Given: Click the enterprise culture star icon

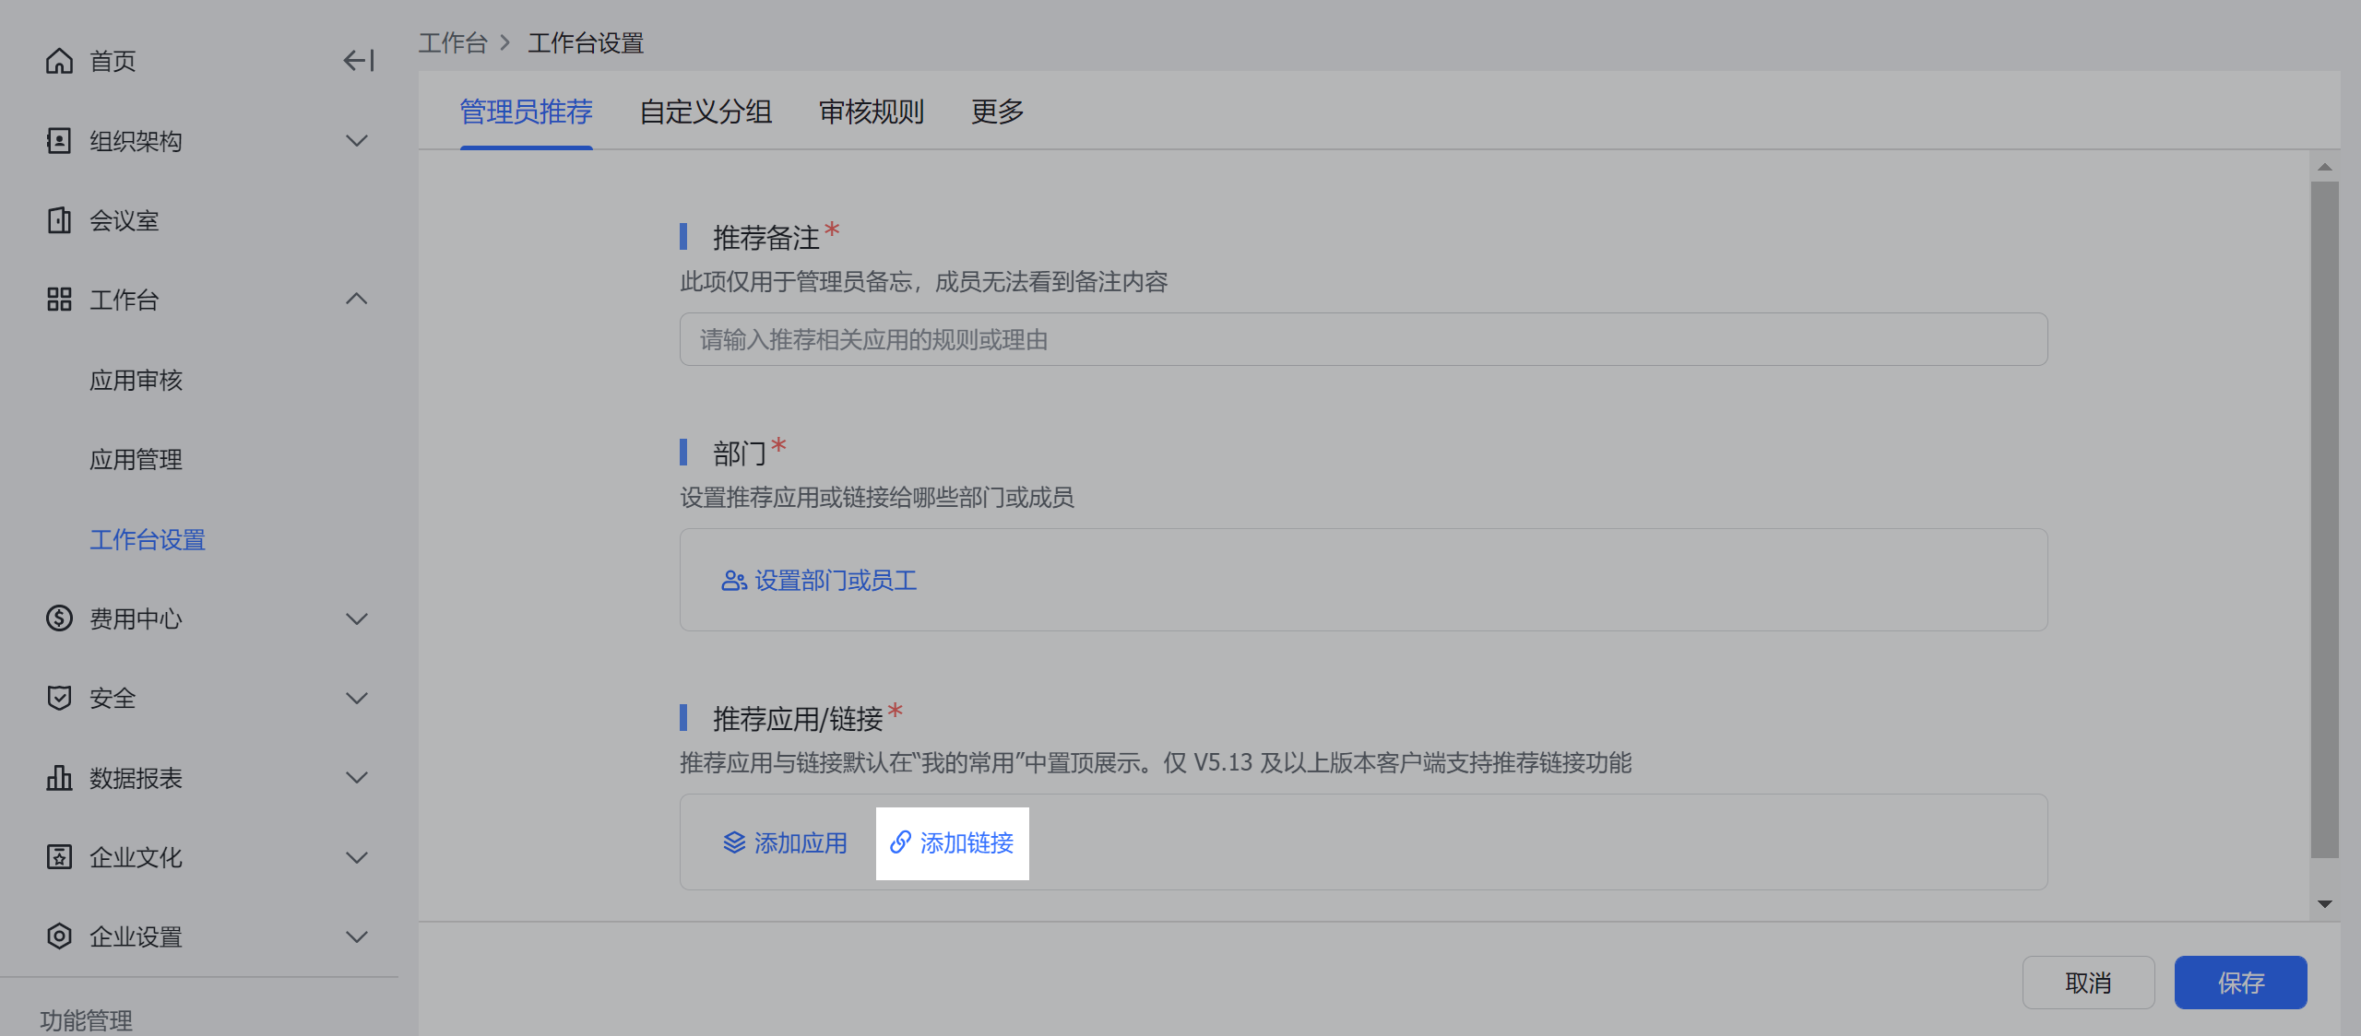Looking at the screenshot, I should 59,857.
